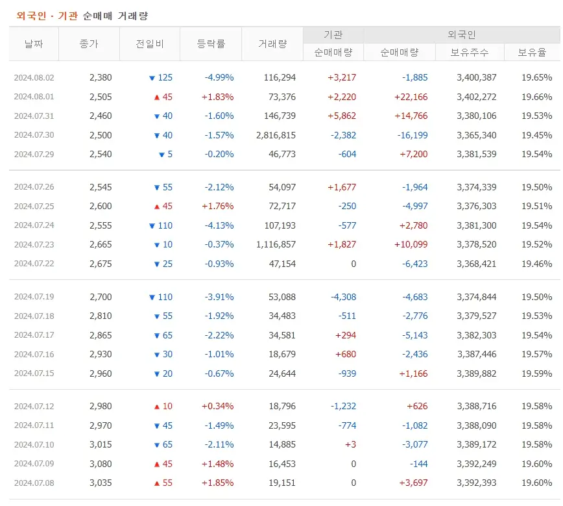Sort by the 종가 column header

click(x=89, y=44)
